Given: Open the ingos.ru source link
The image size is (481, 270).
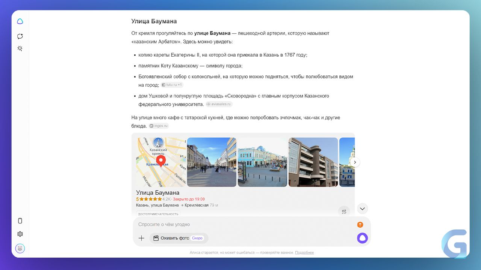Looking at the screenshot, I should (x=159, y=126).
